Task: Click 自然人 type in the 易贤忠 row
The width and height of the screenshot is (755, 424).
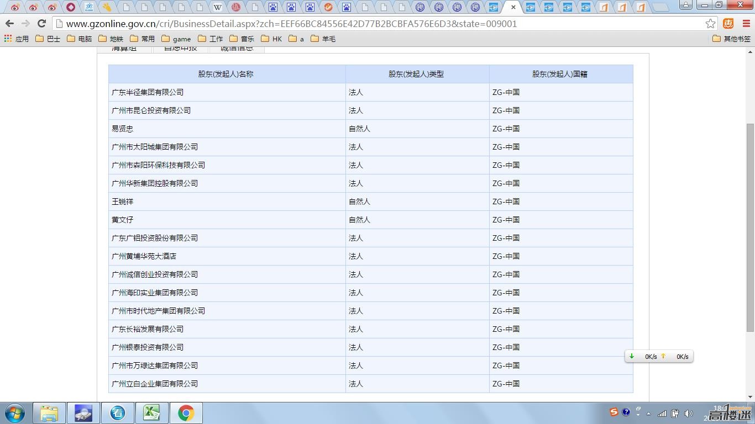Action: (x=359, y=129)
